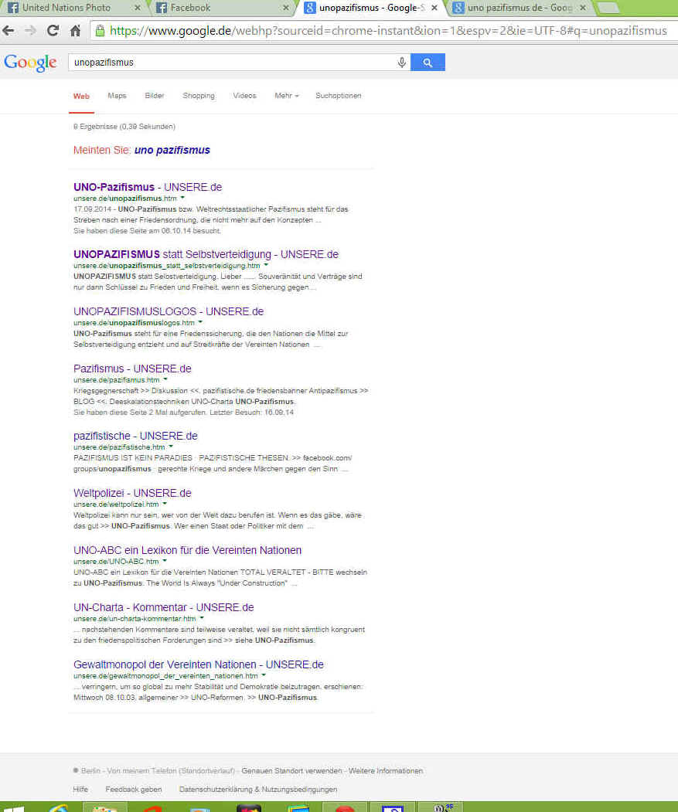Close the Facebook tab

pyautogui.click(x=285, y=8)
